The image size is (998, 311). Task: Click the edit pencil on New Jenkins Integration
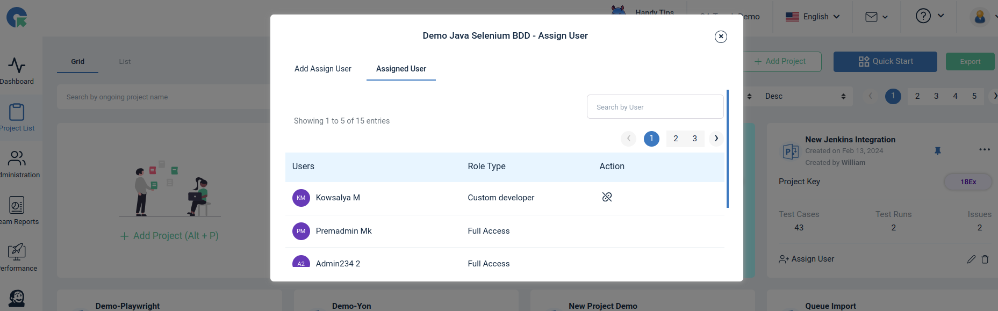coord(971,259)
